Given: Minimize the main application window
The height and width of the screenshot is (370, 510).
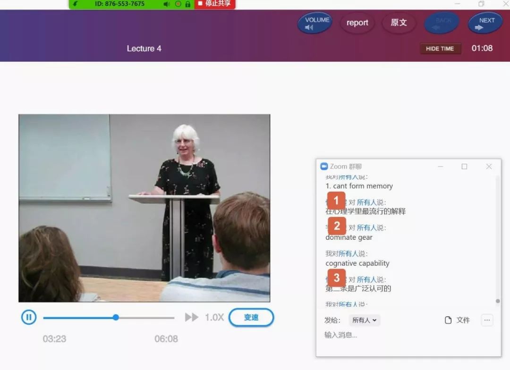Looking at the screenshot, I should [458, 4].
